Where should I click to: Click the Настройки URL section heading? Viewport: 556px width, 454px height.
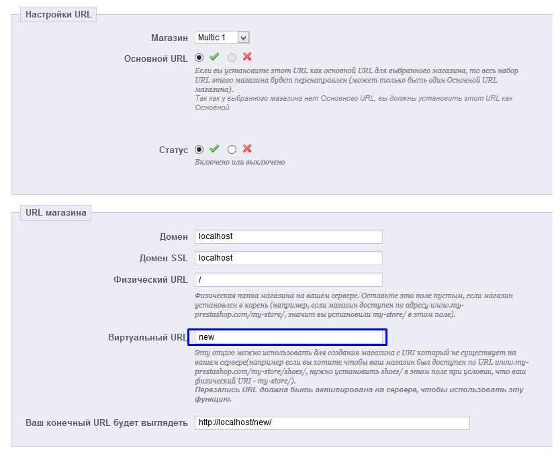(59, 14)
